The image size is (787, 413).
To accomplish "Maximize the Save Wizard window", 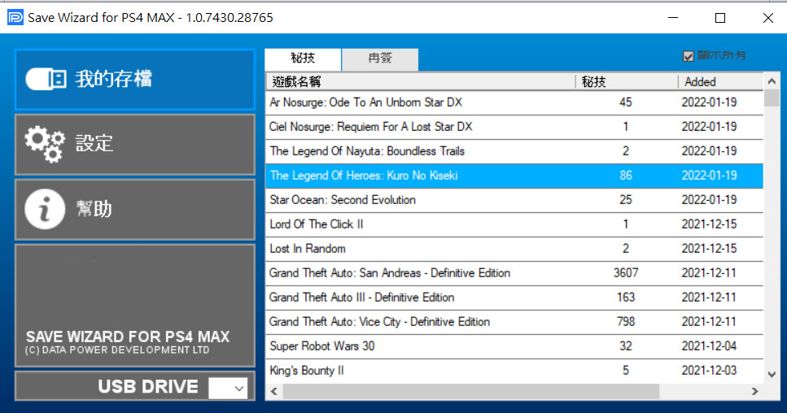I will (x=720, y=18).
